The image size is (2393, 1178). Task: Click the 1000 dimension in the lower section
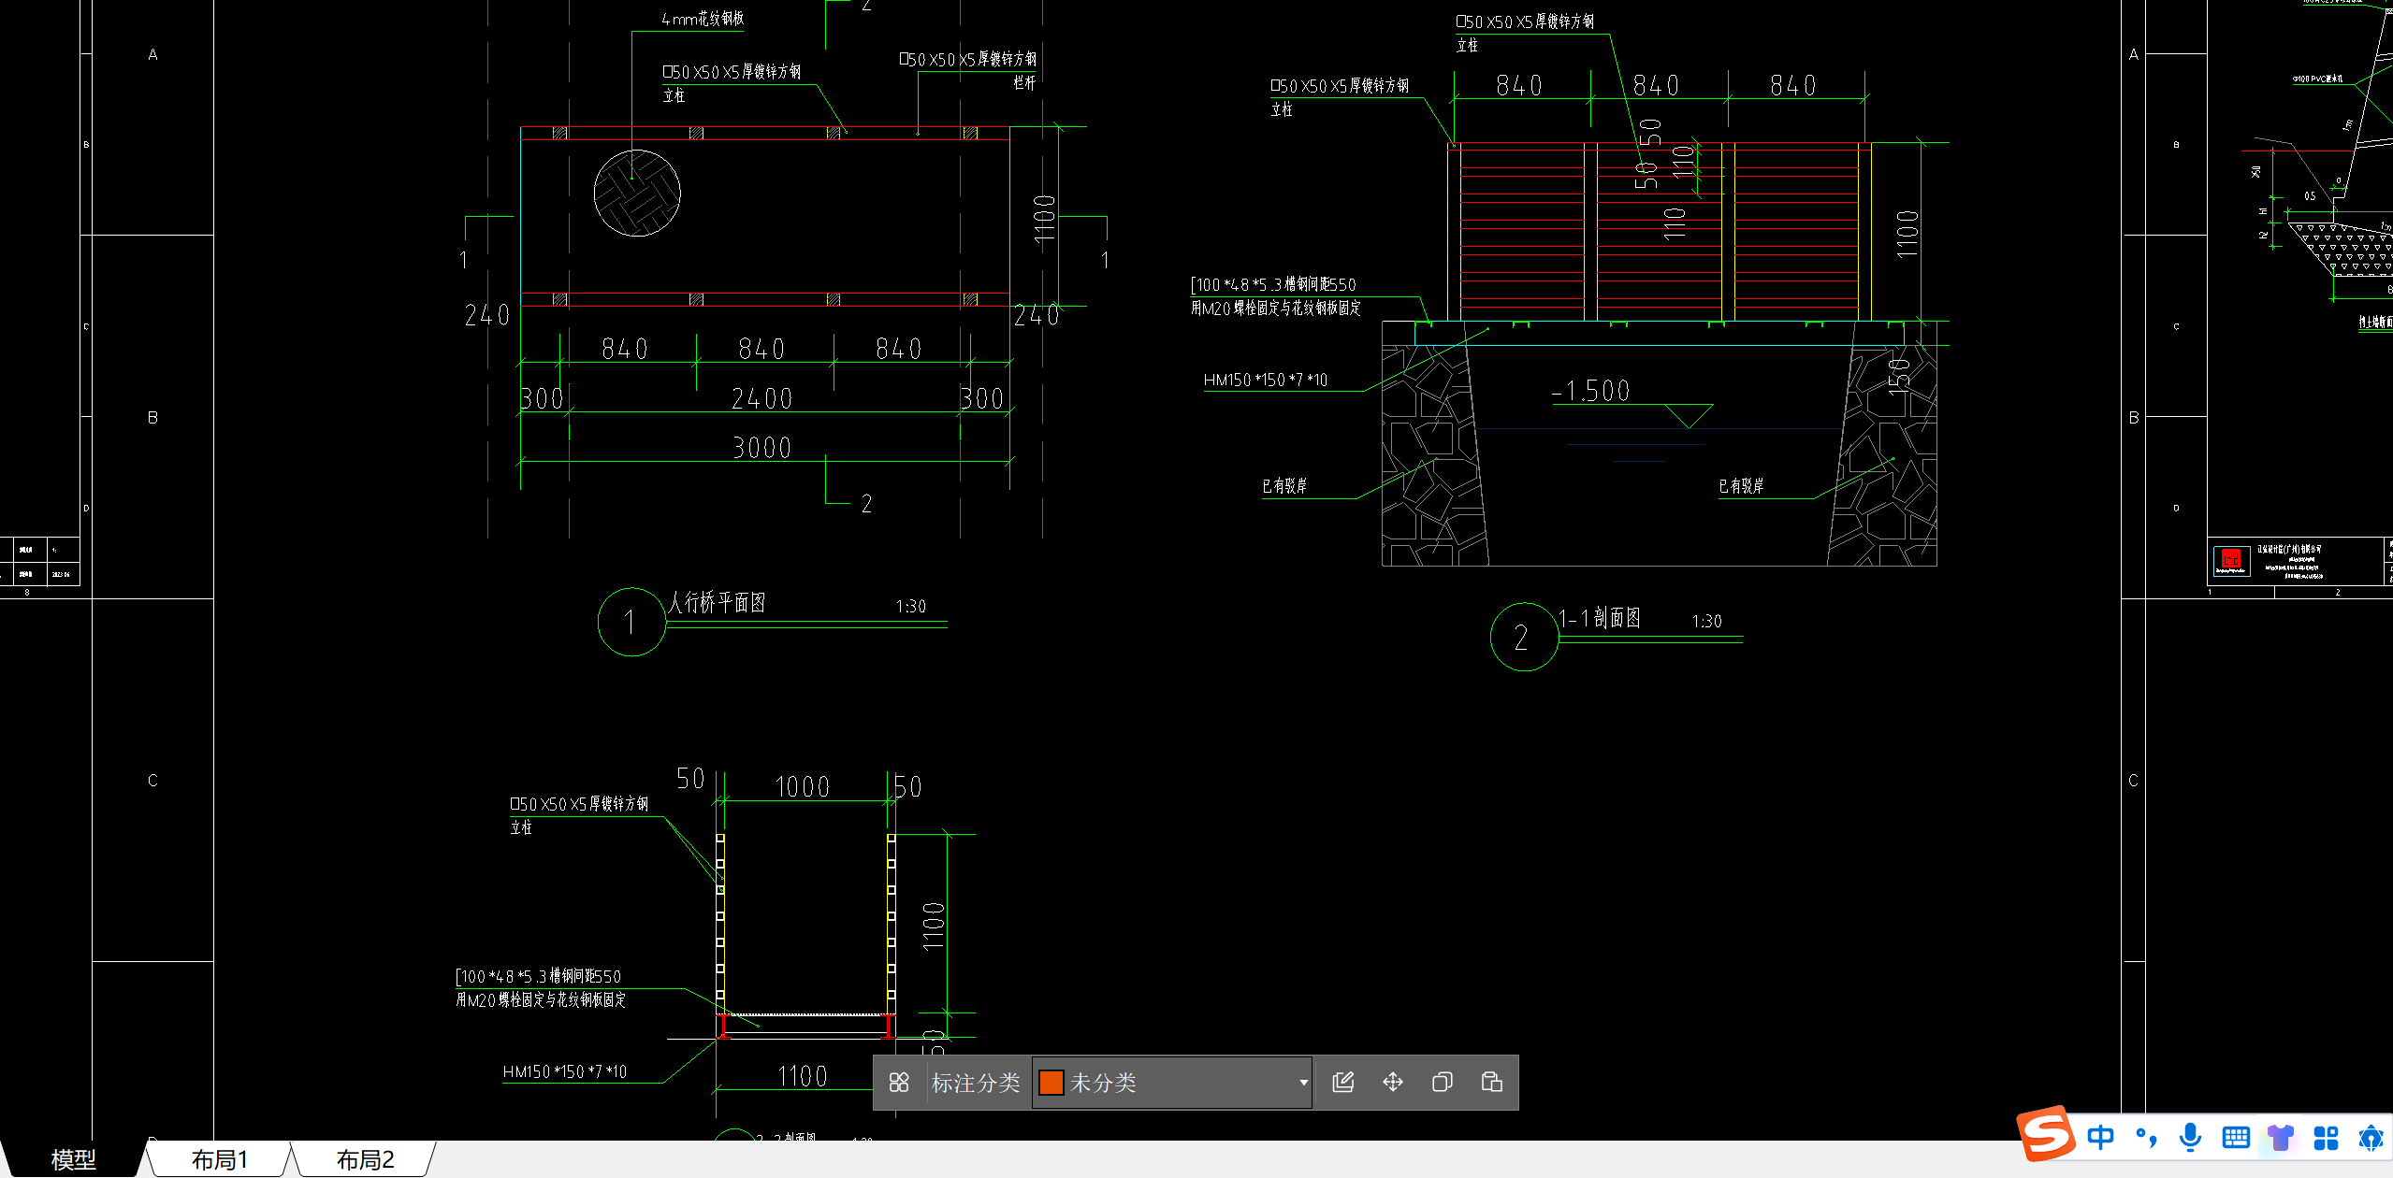[803, 787]
